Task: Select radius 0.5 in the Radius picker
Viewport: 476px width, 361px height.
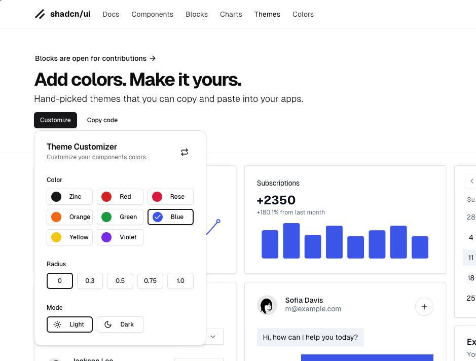Action: click(120, 280)
